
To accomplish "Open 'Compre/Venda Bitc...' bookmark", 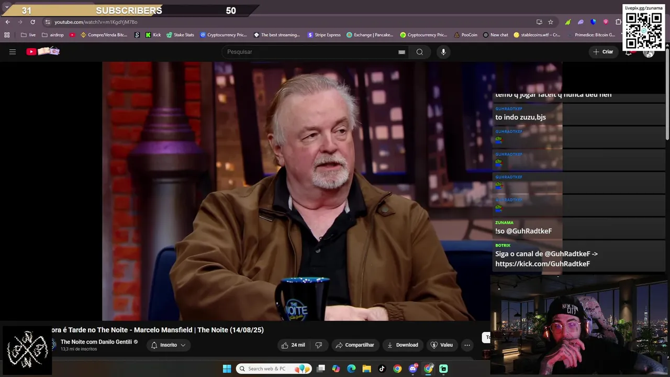I will 104,35.
